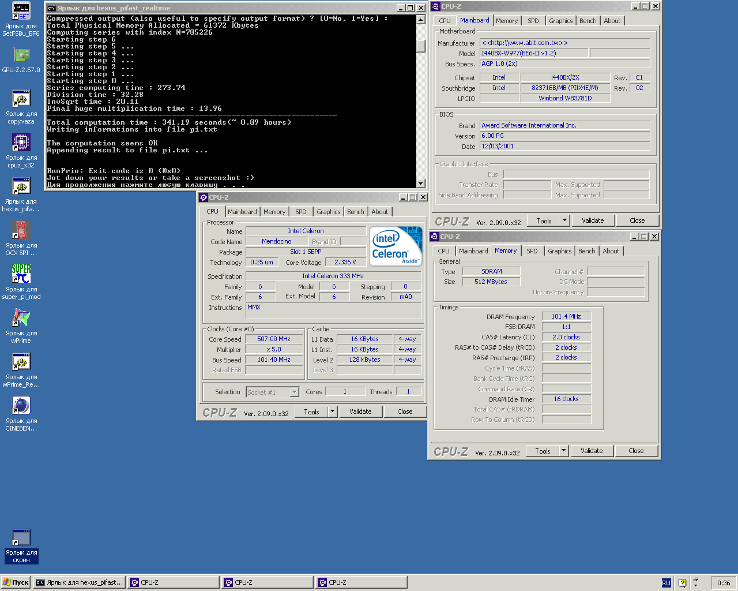The height and width of the screenshot is (591, 738).
Task: Open About tab in Memory window
Action: pyautogui.click(x=611, y=251)
